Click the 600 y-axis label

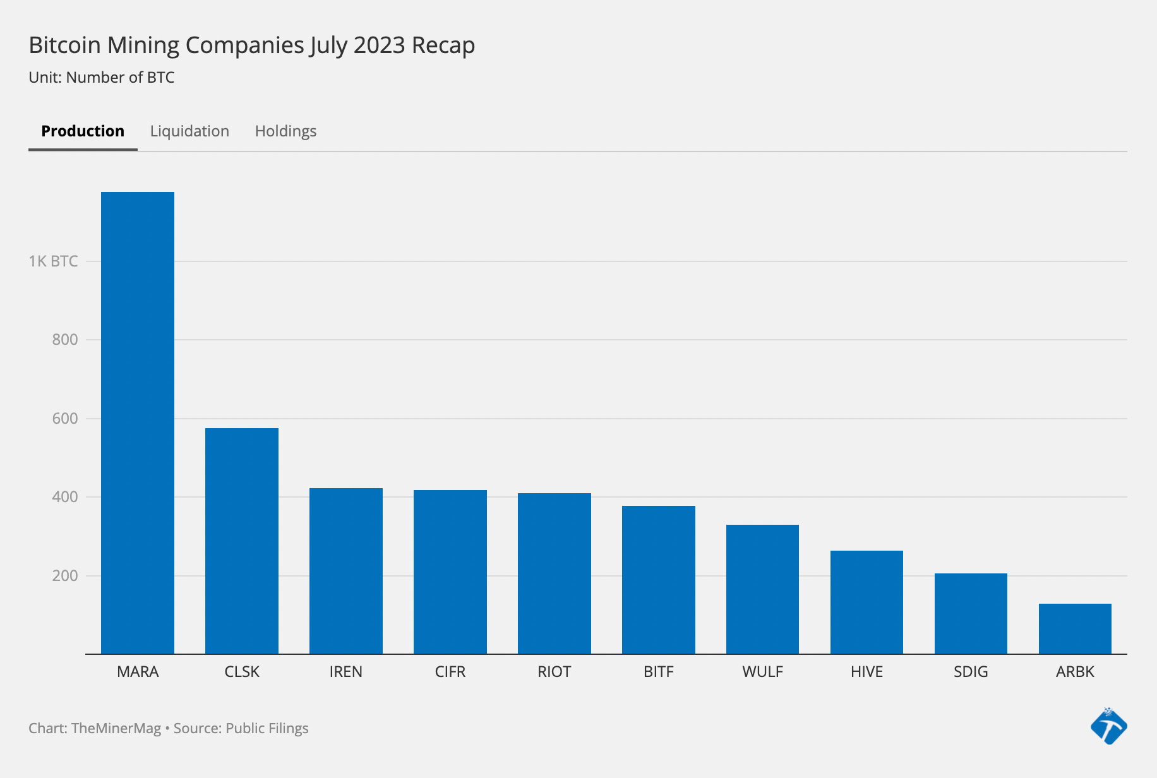click(x=65, y=418)
